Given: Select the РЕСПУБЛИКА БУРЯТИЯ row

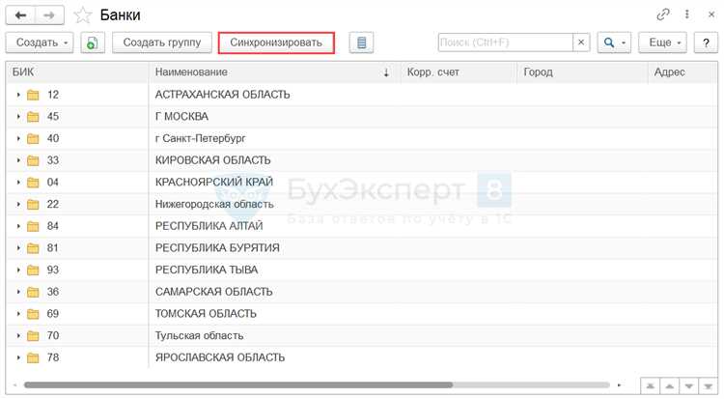Looking at the screenshot, I should [x=362, y=248].
